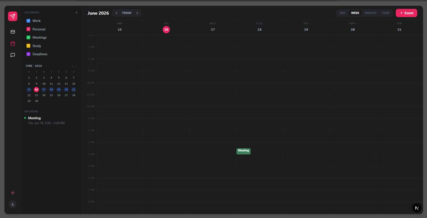
Task: Select the calendar sidebar icon
Action: pyautogui.click(x=12, y=43)
